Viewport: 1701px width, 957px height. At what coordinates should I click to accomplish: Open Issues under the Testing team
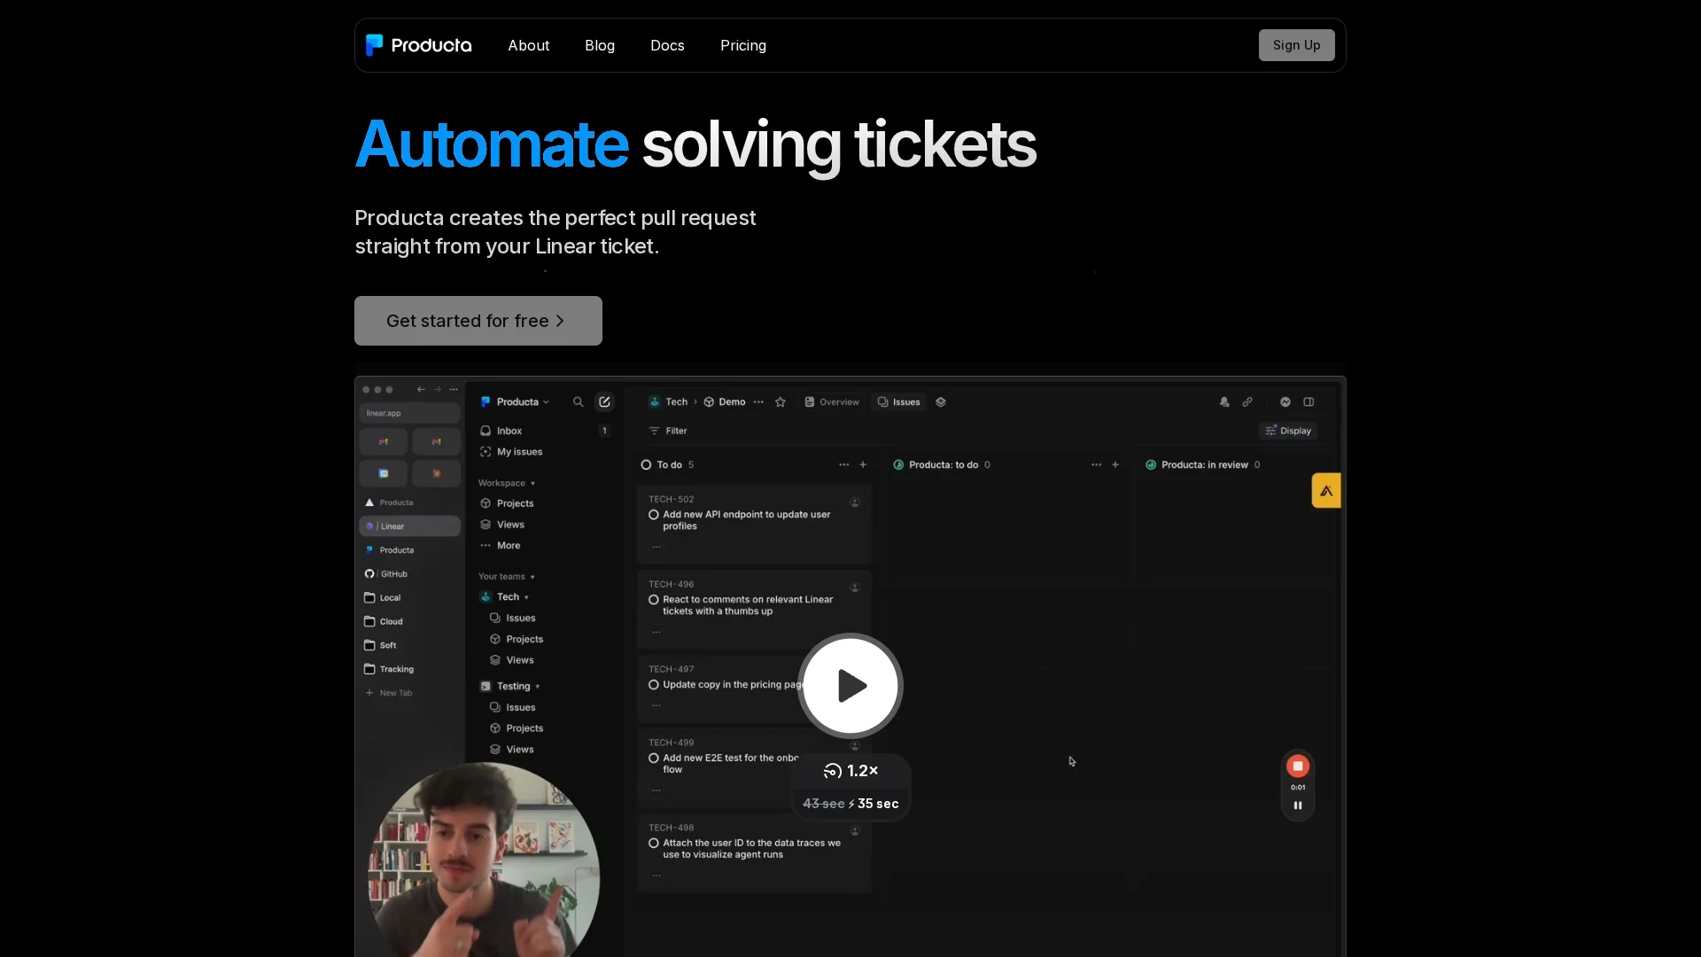click(512, 708)
